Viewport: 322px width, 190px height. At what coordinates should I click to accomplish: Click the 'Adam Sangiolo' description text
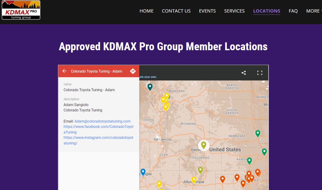(76, 105)
